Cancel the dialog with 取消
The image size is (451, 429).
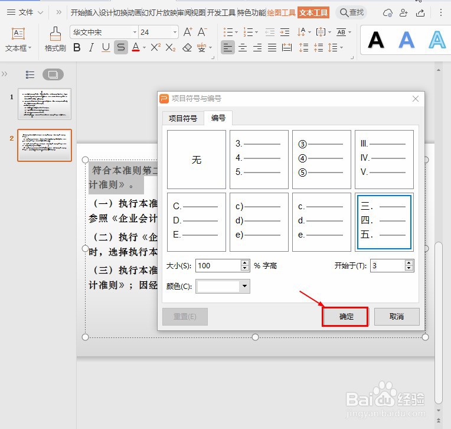click(x=397, y=317)
